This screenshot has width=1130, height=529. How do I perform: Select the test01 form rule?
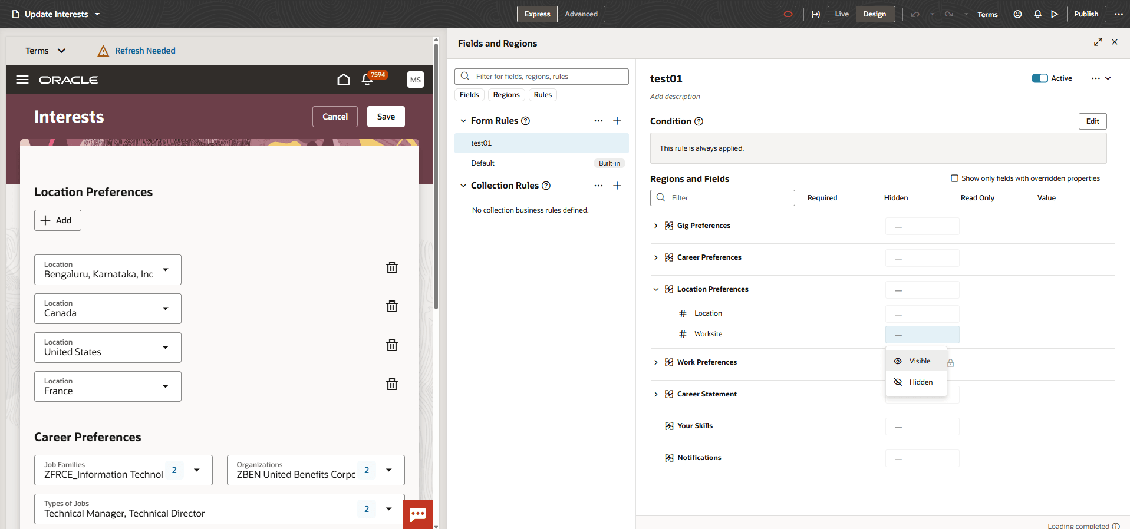(x=542, y=143)
